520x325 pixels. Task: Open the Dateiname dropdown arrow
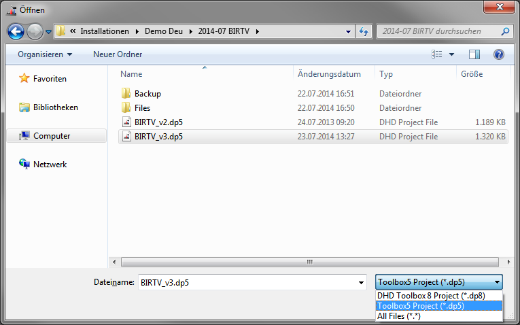point(361,283)
